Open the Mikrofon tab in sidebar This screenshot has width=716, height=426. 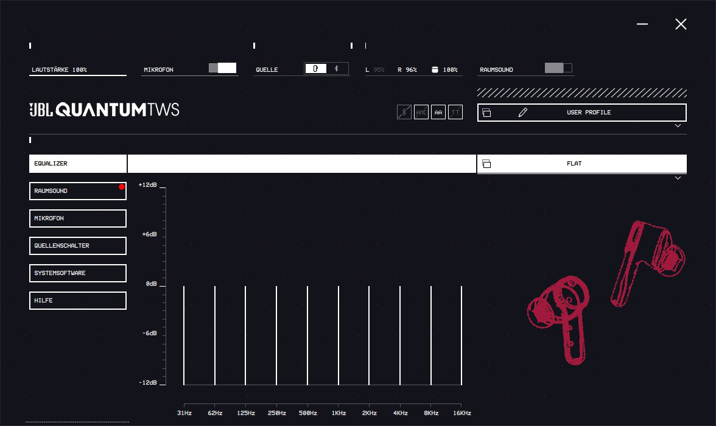pyautogui.click(x=78, y=218)
